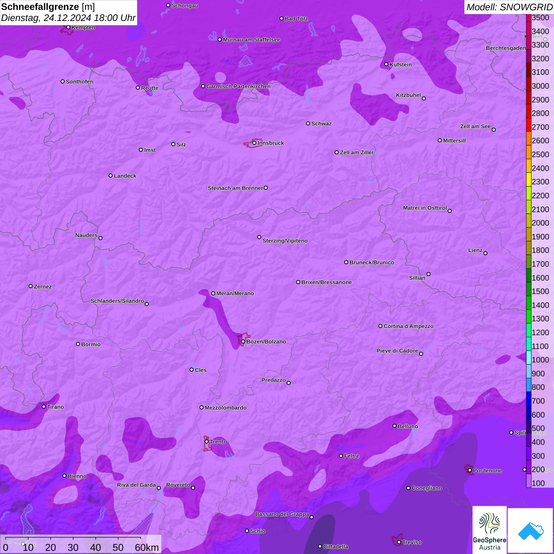Click the light purple 100 legend swatch
This screenshot has width=554, height=554.
[x=529, y=481]
